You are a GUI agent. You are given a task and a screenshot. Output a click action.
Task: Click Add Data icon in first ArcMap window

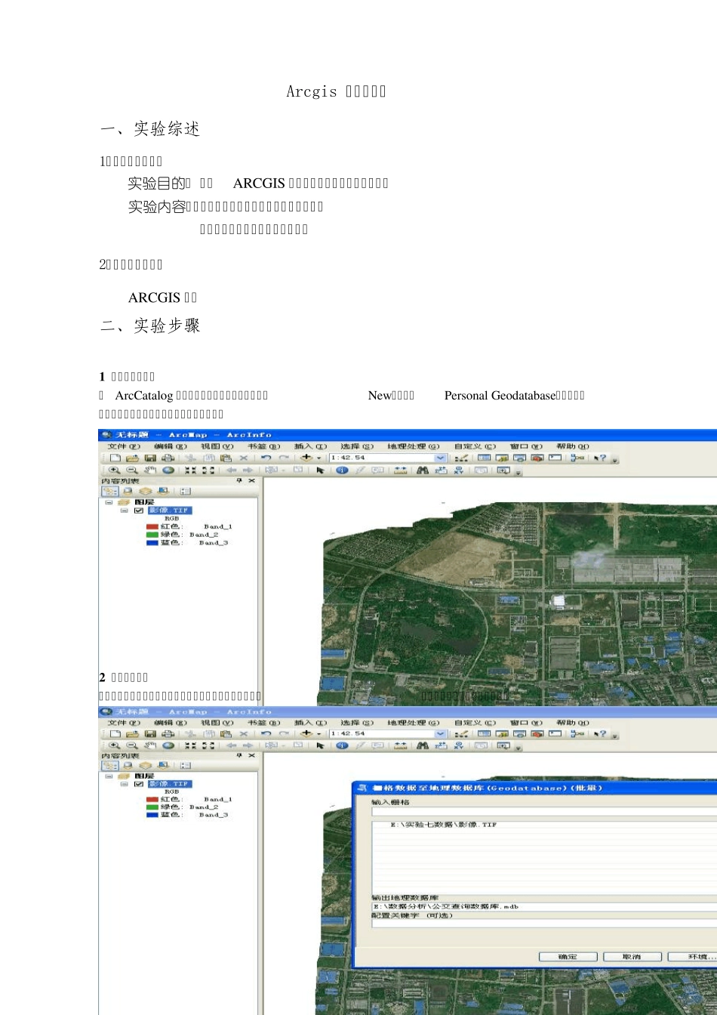tap(306, 458)
